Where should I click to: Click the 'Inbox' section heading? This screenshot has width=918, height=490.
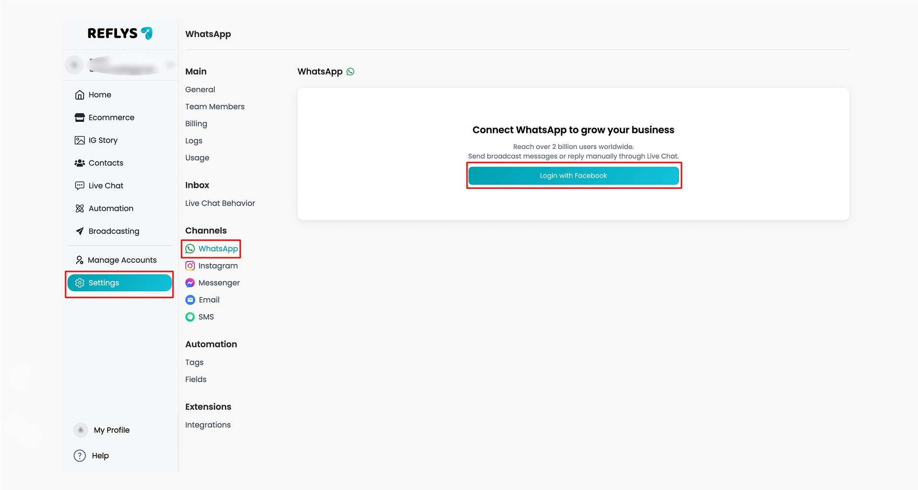click(x=197, y=185)
